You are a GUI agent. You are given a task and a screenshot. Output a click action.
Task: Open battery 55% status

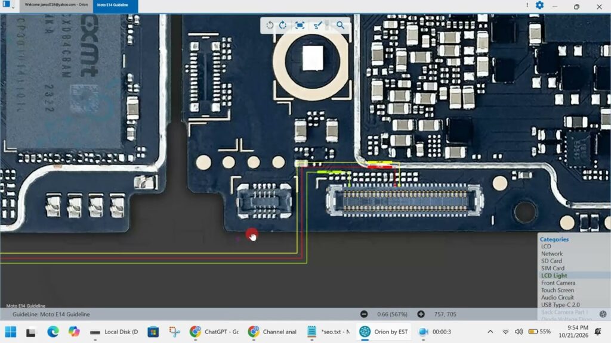539,332
